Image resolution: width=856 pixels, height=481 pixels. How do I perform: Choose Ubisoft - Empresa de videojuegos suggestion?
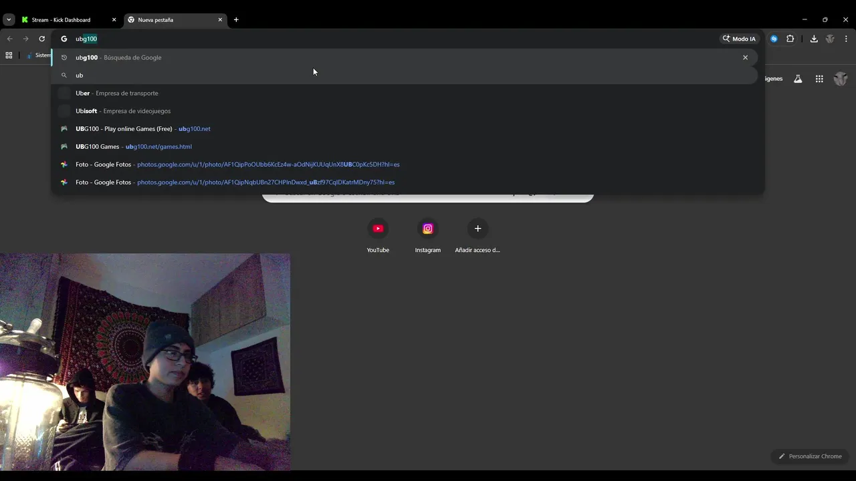click(x=405, y=111)
